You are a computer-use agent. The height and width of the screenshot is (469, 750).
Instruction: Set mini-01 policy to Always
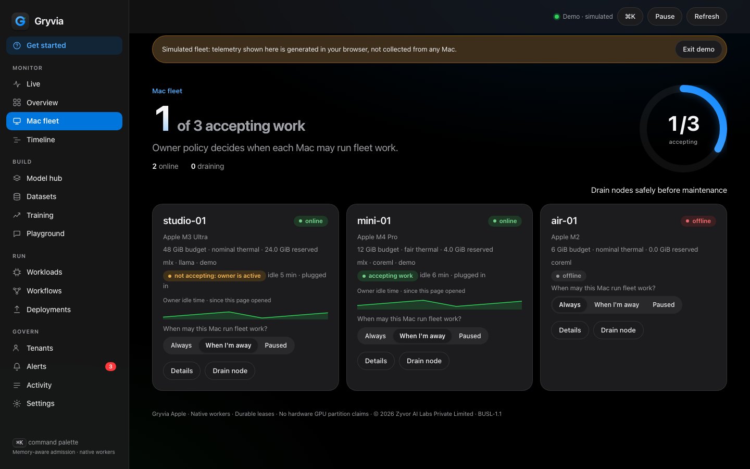point(376,336)
